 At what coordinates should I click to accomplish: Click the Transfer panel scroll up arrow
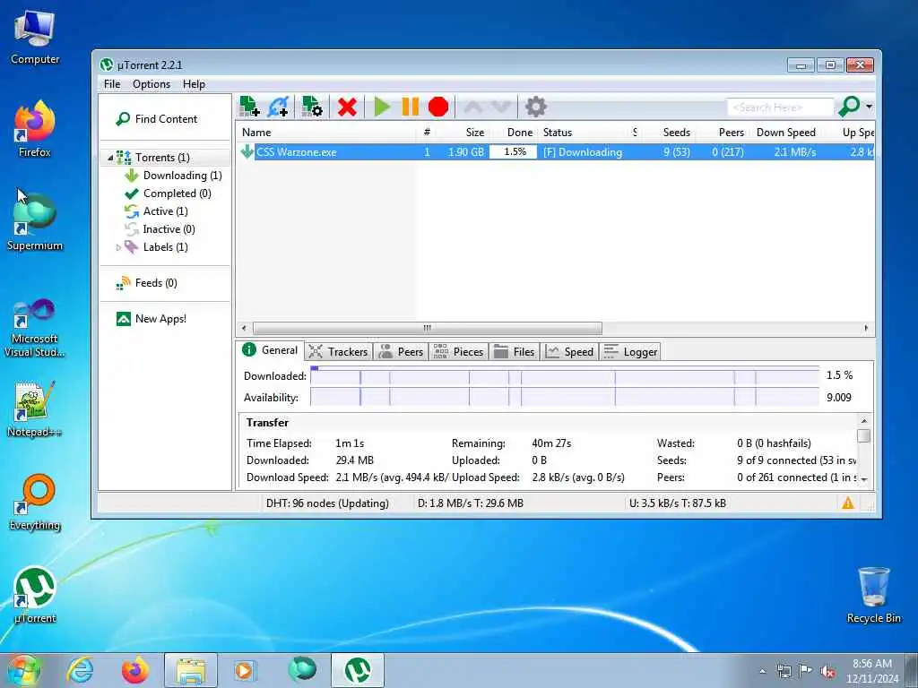coord(864,421)
